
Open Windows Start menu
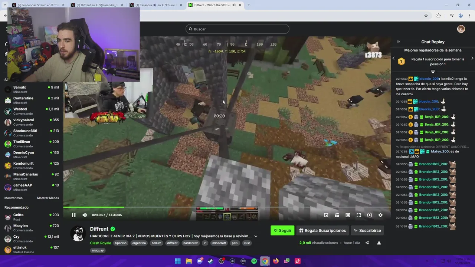178,261
